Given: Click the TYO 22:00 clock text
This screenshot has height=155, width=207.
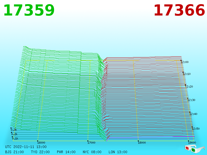Looking at the screenshot, I should coord(40,152).
